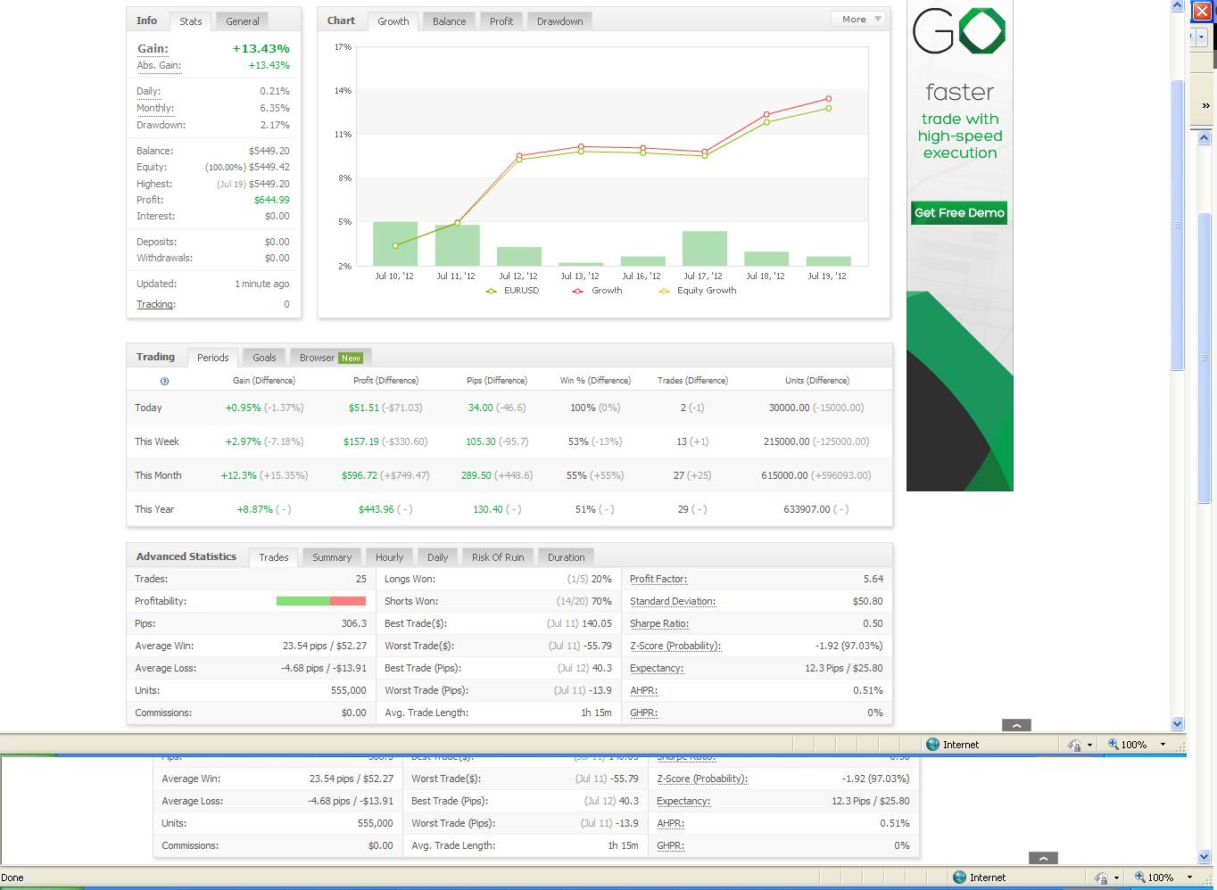The width and height of the screenshot is (1217, 890).
Task: Click the yellow Equity Growth legend marker
Action: [664, 291]
